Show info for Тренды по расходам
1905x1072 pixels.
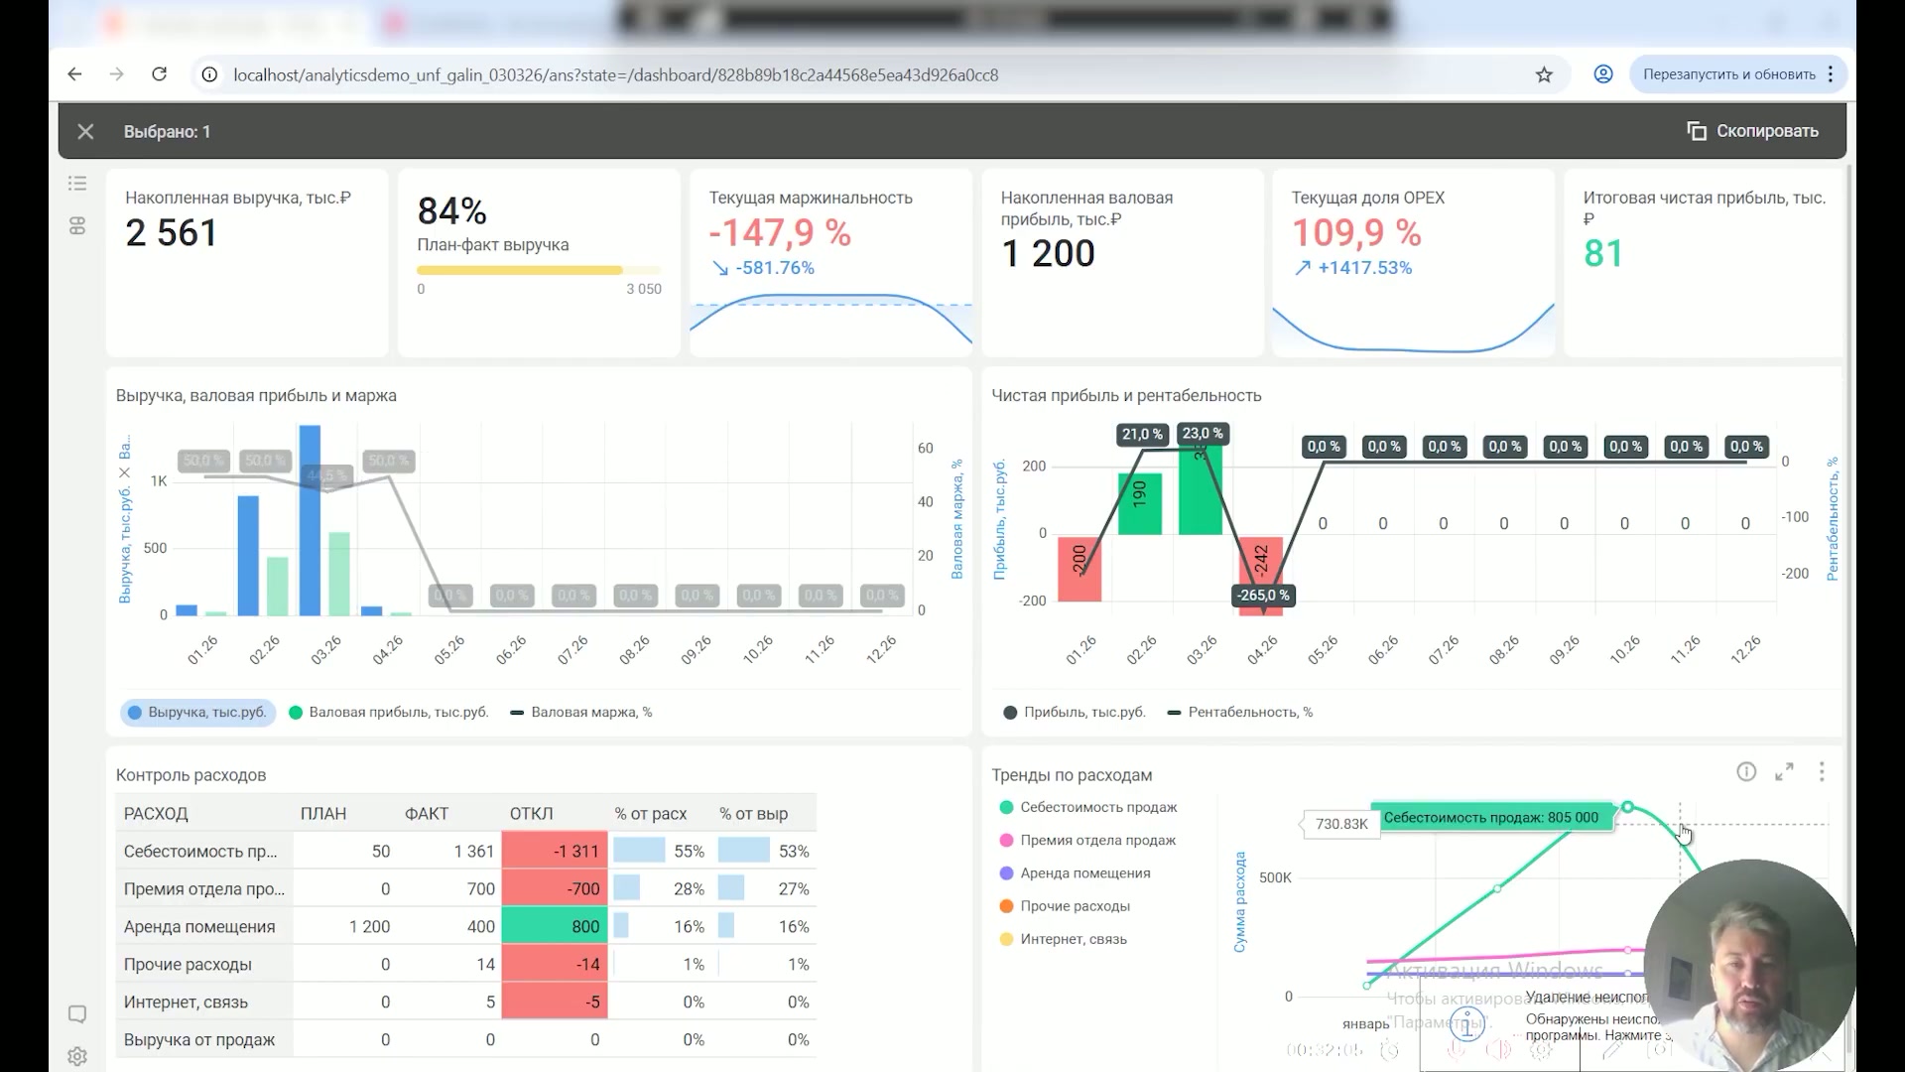[x=1746, y=772]
